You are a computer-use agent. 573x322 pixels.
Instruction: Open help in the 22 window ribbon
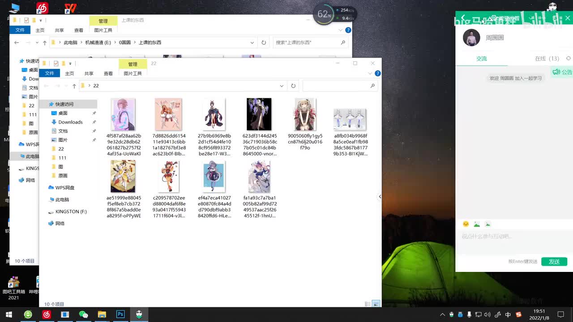tap(378, 73)
